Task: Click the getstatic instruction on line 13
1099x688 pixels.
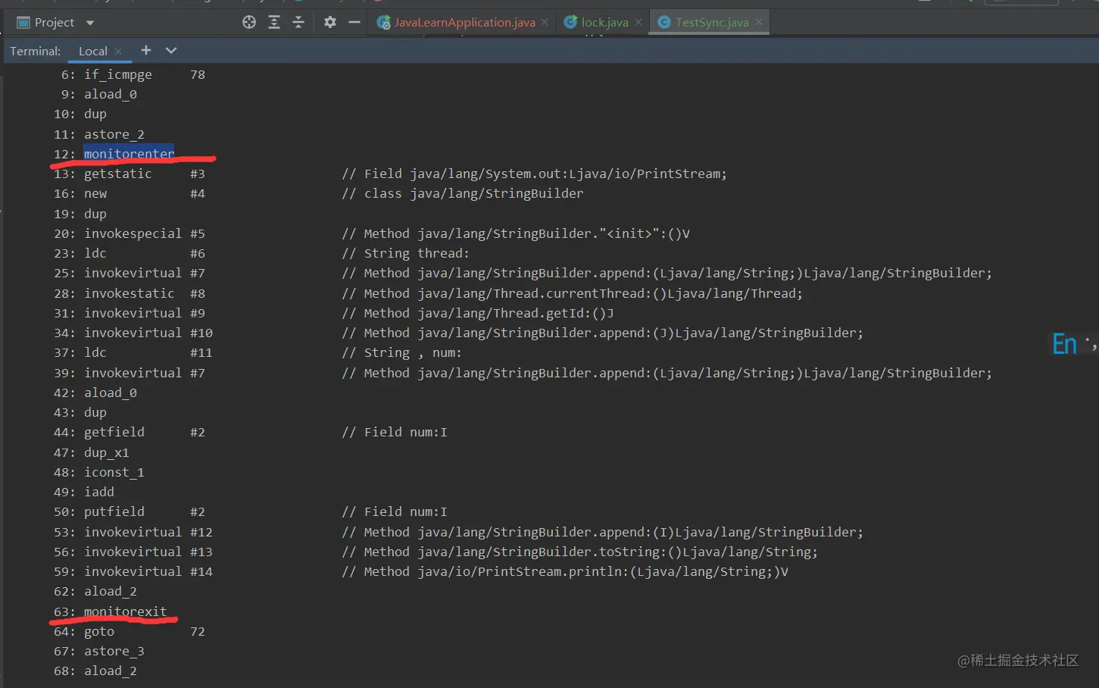Action: 117,174
